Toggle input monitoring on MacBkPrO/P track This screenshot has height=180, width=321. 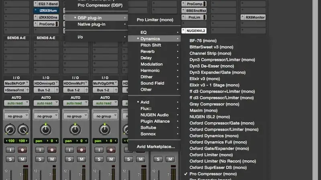10,150
